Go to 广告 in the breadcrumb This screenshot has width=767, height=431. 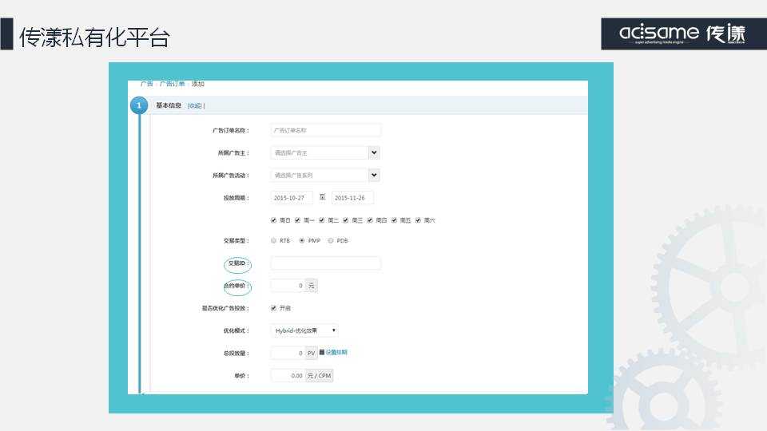(146, 84)
